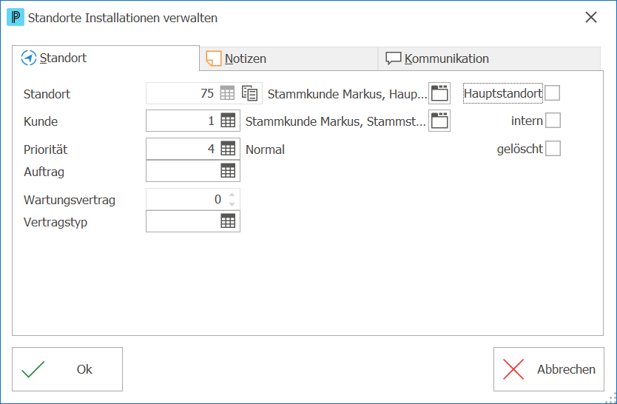Open window icon next to Standort name

(439, 93)
